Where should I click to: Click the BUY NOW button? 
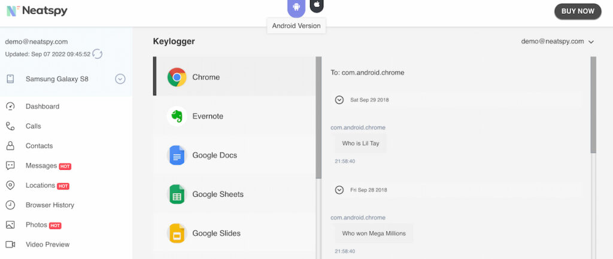578,11
